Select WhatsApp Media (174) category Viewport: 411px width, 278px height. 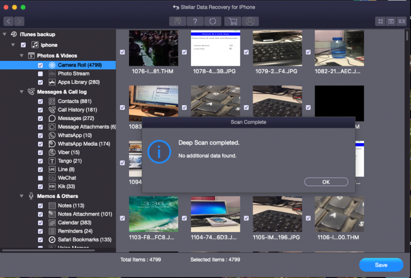[x=84, y=144]
